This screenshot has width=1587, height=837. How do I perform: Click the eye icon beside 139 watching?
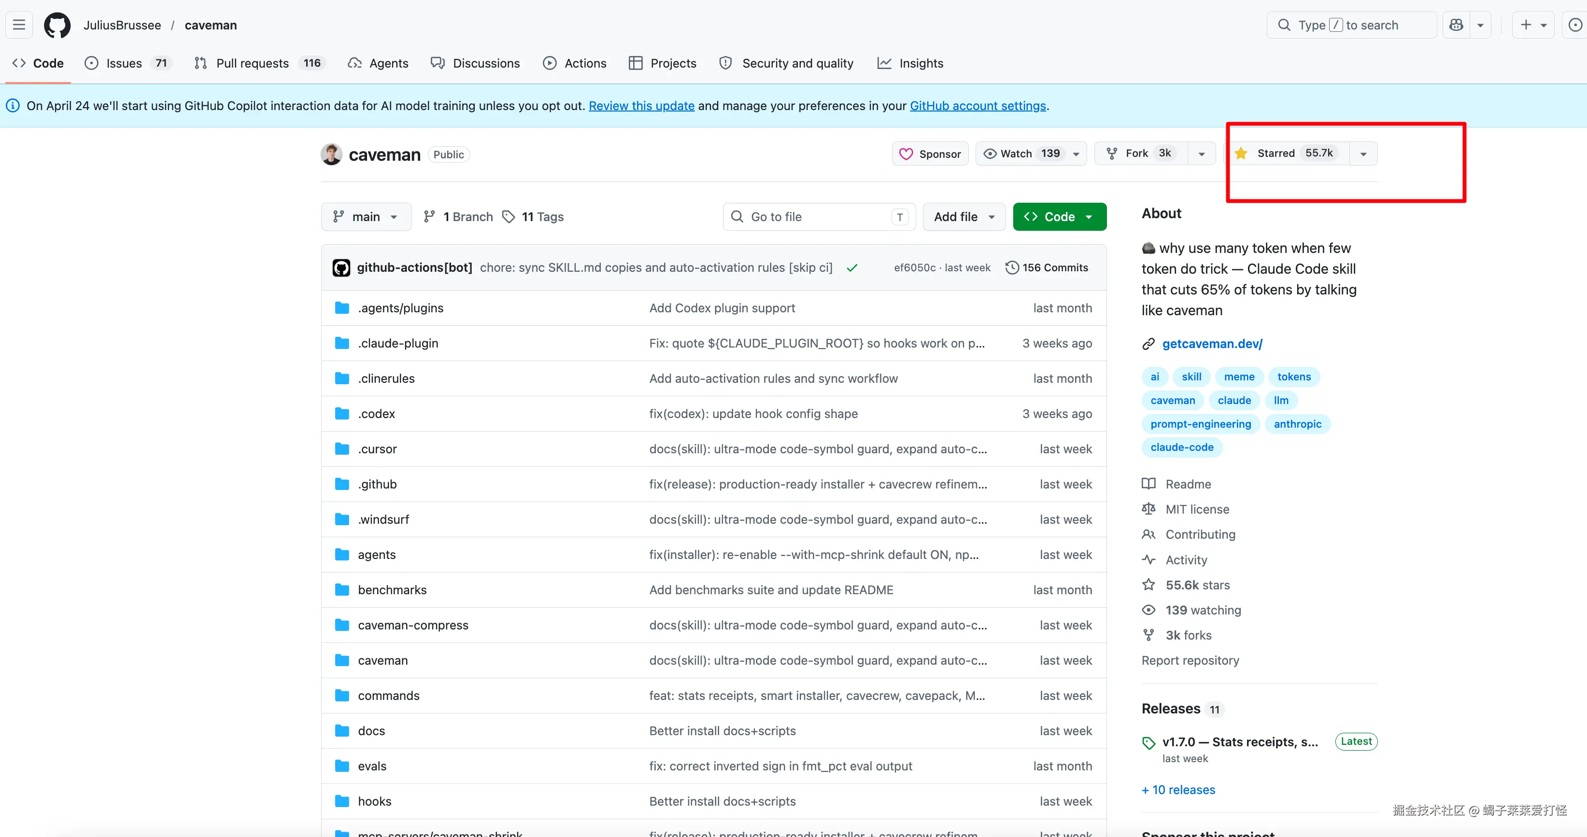click(x=1148, y=610)
